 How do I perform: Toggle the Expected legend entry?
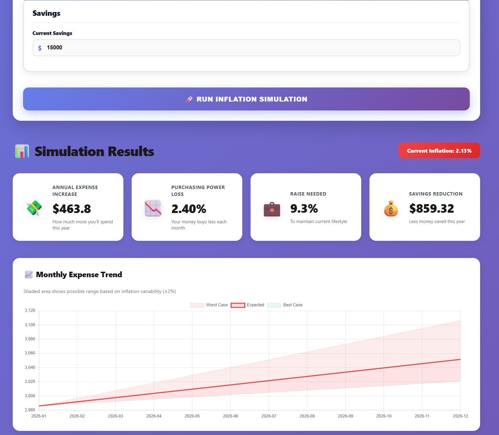click(248, 305)
